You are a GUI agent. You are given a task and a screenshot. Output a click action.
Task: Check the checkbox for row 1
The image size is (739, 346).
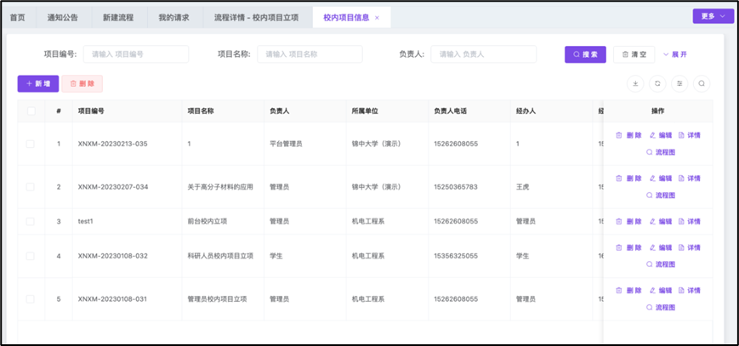point(31,144)
